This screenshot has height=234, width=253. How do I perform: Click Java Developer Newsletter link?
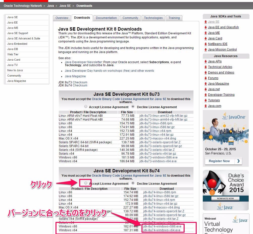83,62
